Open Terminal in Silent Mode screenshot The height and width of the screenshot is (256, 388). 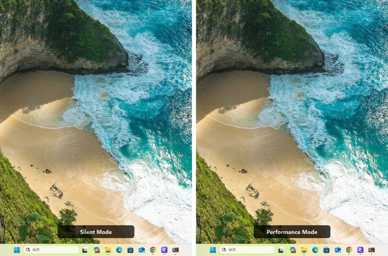175,250
